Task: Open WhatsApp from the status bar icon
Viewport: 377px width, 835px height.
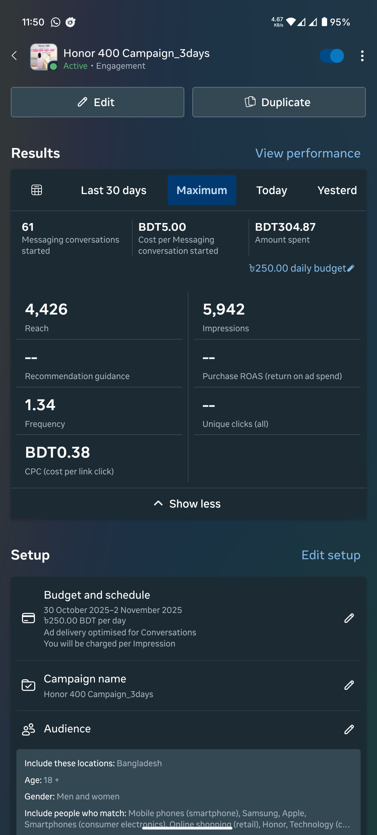Action: pyautogui.click(x=55, y=22)
